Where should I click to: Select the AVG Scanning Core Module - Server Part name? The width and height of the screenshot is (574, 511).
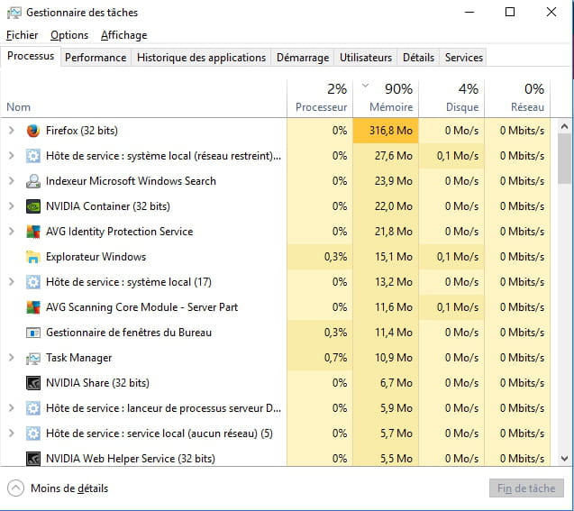tap(141, 307)
